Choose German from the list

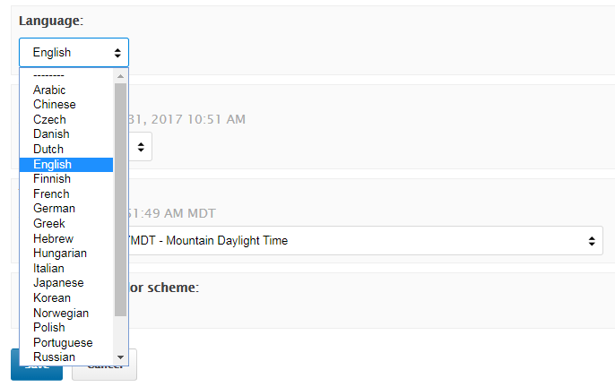54,209
